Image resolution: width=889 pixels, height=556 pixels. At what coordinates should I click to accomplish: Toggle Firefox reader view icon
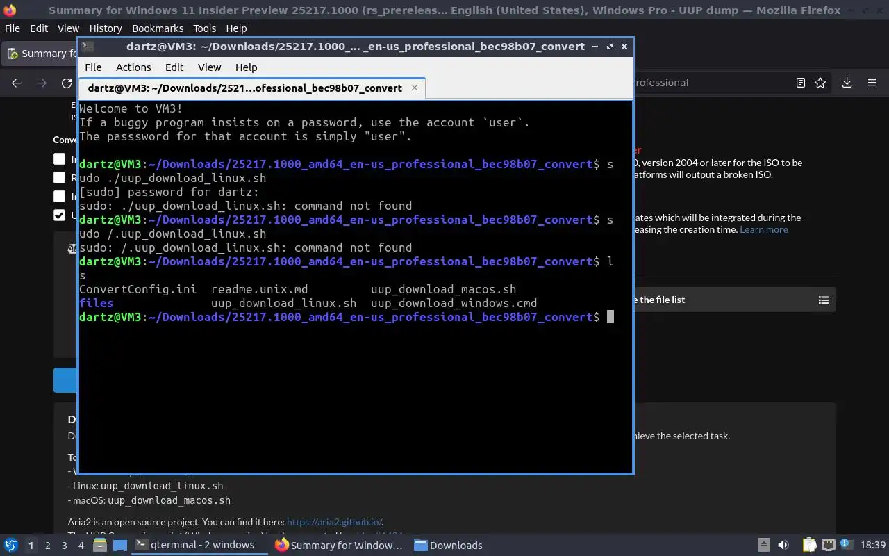coord(800,83)
